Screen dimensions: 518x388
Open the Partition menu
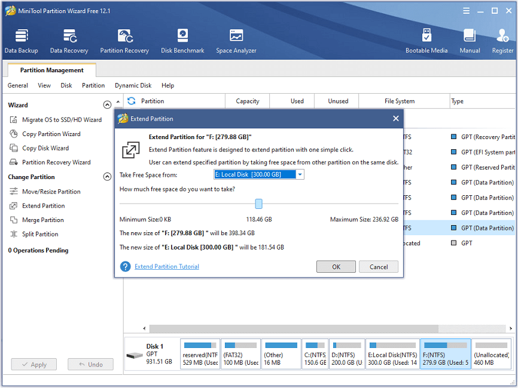93,85
